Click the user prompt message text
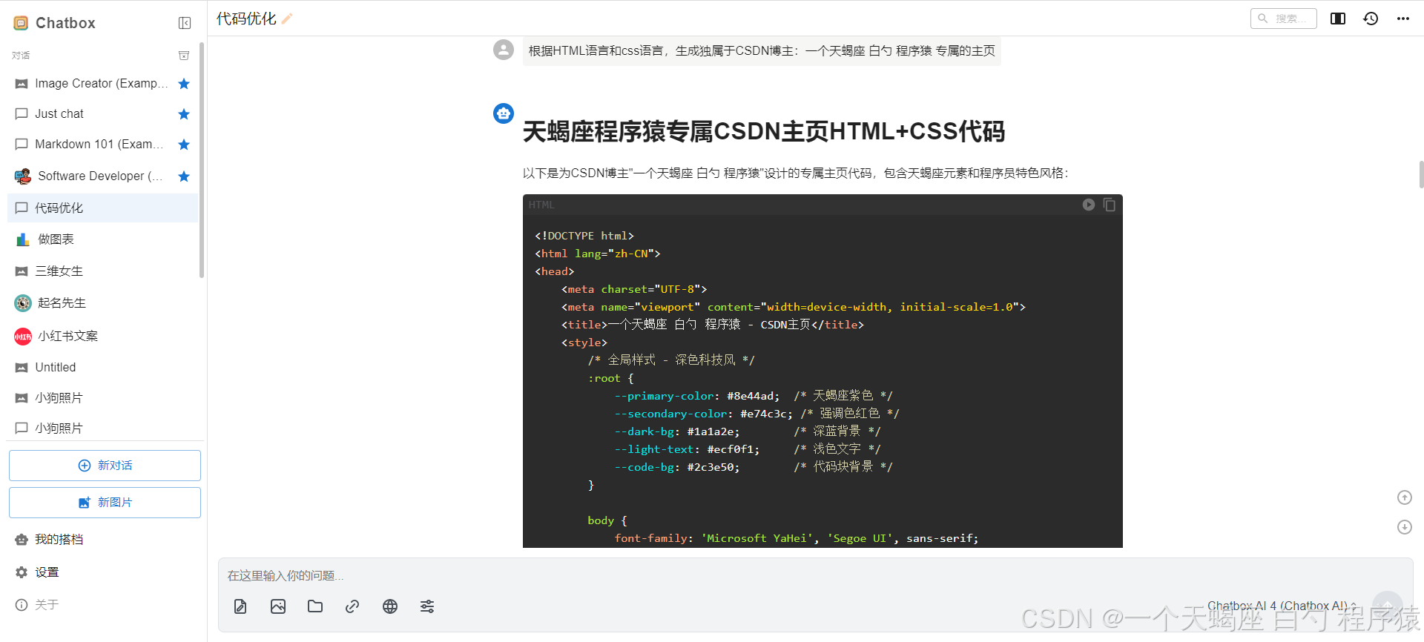Image resolution: width=1424 pixels, height=642 pixels. [762, 50]
